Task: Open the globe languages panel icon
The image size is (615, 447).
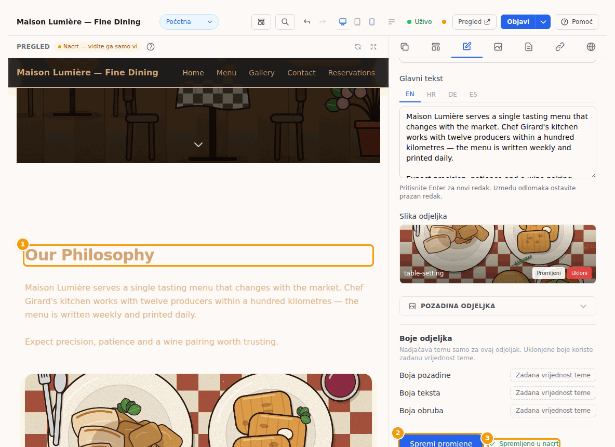Action: tap(591, 47)
